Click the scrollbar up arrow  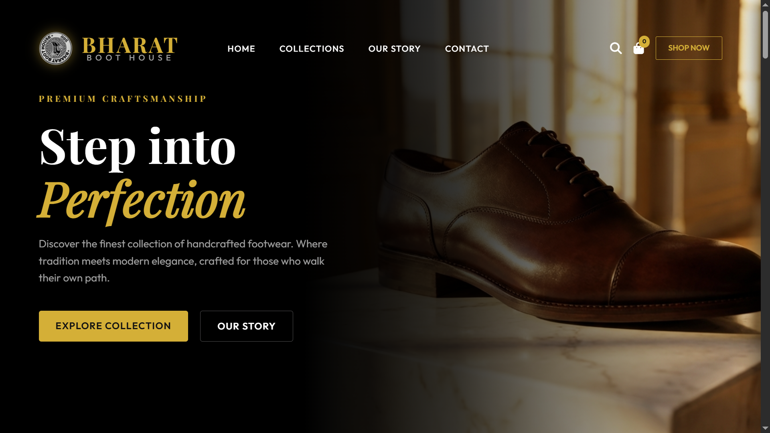click(x=765, y=4)
